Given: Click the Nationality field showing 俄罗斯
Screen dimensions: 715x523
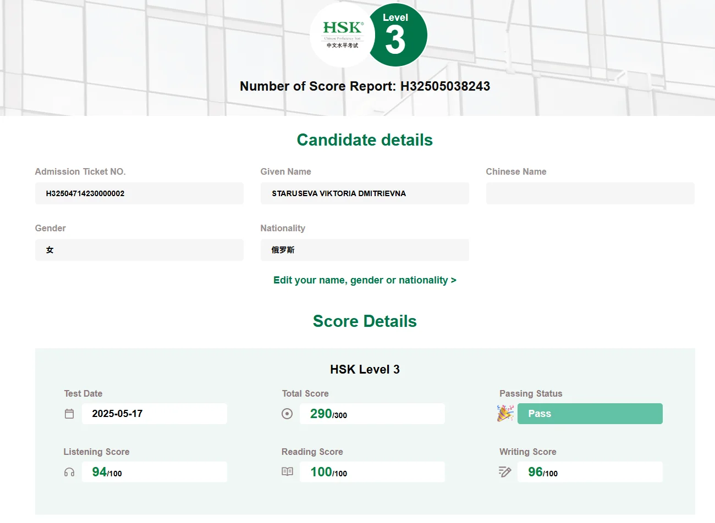Looking at the screenshot, I should click(365, 250).
